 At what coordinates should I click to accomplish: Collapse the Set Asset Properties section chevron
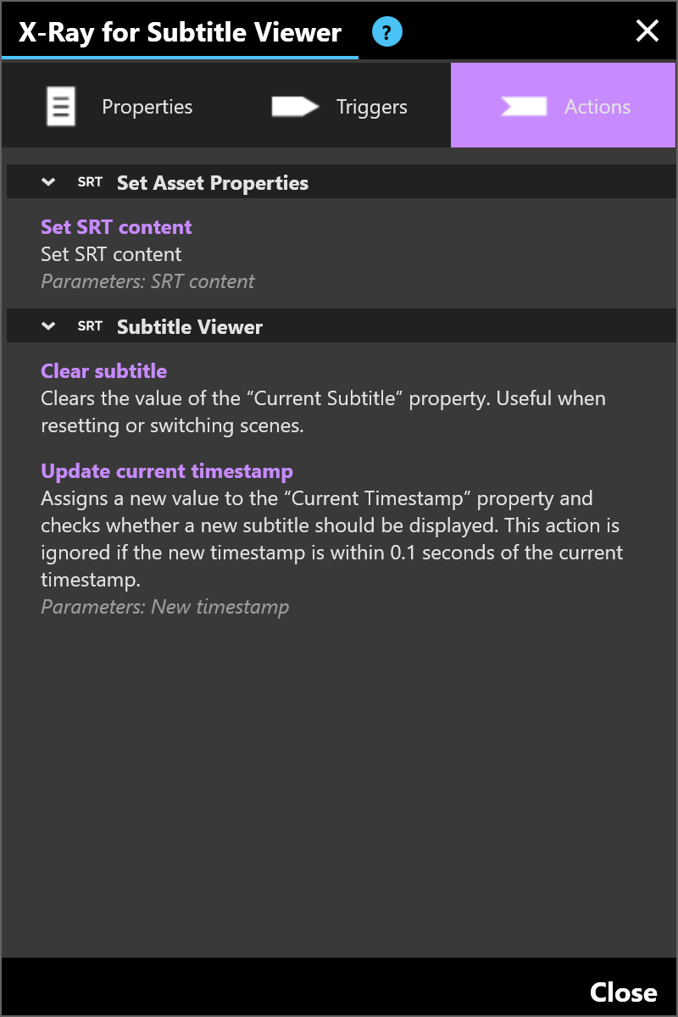click(x=48, y=182)
